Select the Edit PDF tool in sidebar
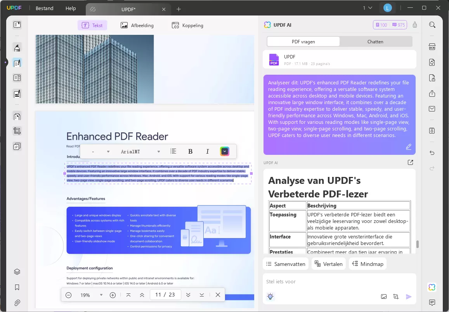This screenshot has height=312, width=449. pos(17,63)
